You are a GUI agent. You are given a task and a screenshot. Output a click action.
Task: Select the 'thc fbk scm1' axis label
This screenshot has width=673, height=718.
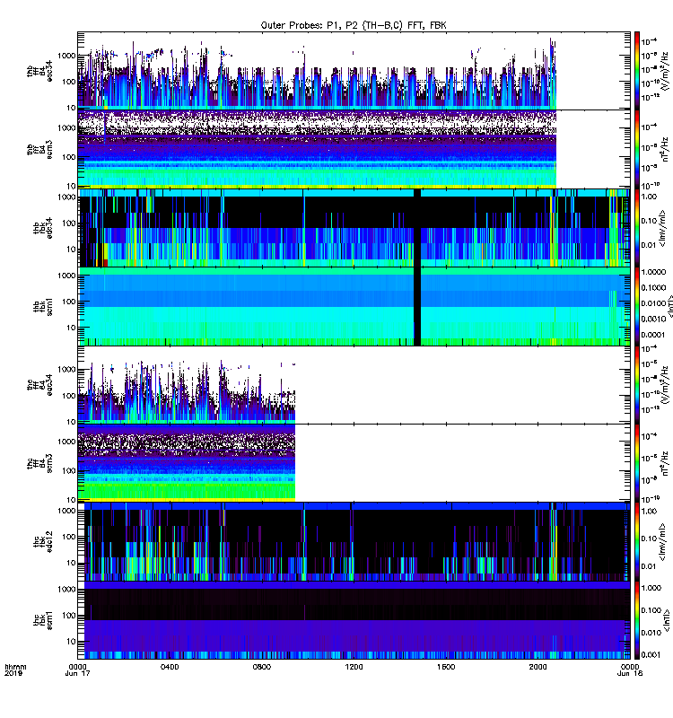43,620
